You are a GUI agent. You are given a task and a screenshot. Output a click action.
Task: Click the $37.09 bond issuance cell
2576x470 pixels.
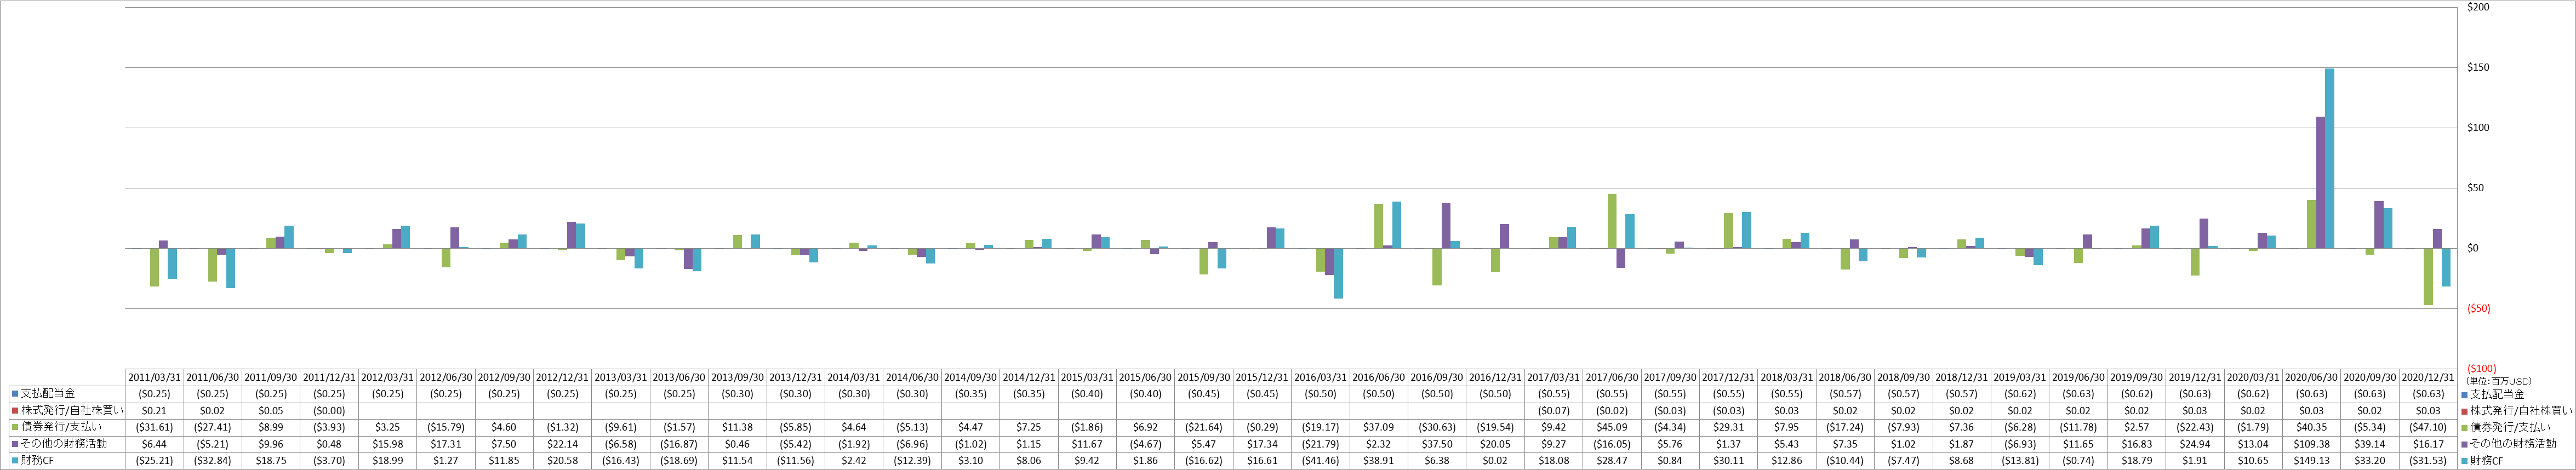(1378, 427)
